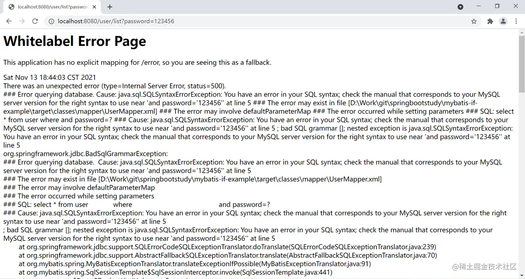The height and width of the screenshot is (279, 525).
Task: Close the localhost:8080 tab
Action: click(x=94, y=7)
